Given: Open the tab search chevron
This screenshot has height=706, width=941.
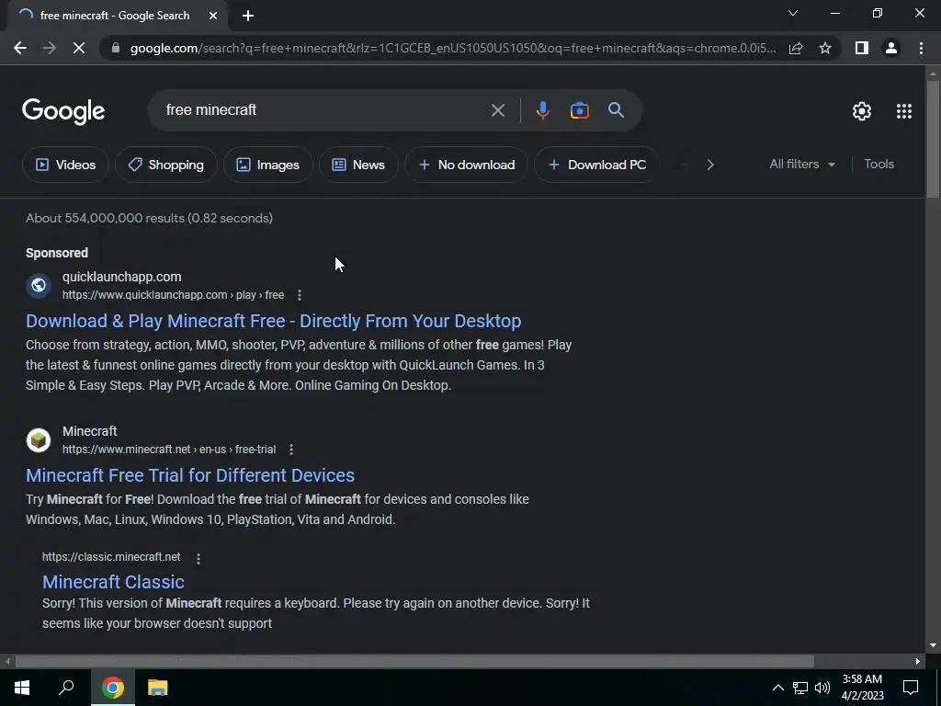Looking at the screenshot, I should pyautogui.click(x=793, y=13).
